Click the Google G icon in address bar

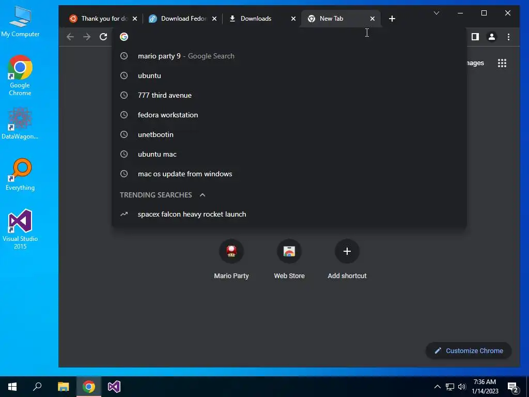tap(124, 37)
